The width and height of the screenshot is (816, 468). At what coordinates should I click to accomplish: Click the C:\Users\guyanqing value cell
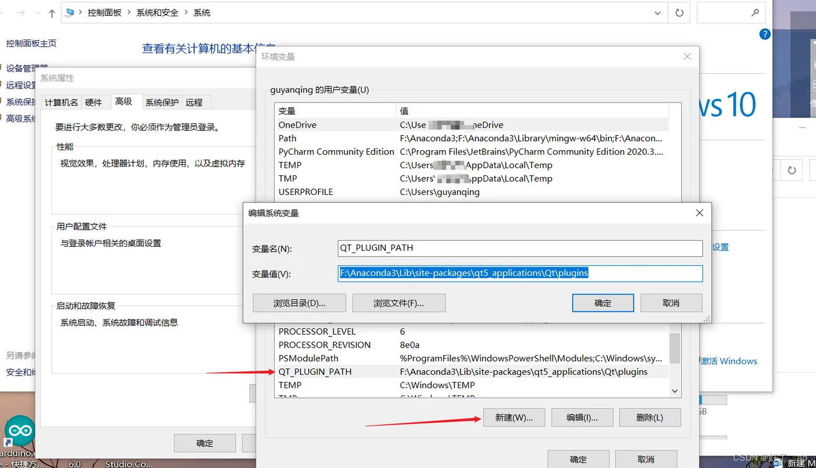[x=439, y=192]
